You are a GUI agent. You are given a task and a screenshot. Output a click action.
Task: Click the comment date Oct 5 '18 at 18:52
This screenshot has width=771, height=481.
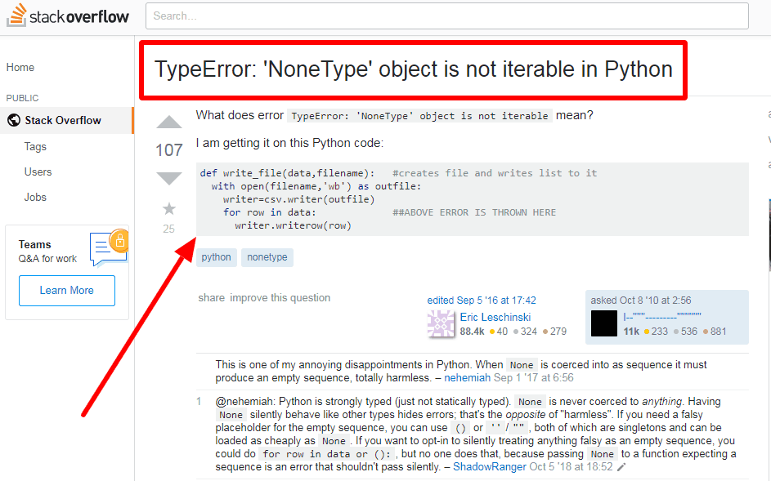pos(571,467)
